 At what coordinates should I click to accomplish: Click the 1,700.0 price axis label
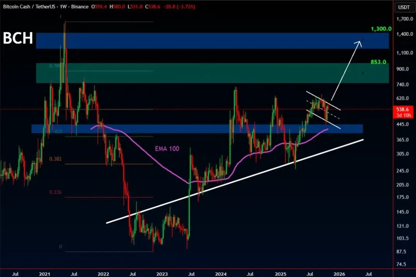[404, 19]
